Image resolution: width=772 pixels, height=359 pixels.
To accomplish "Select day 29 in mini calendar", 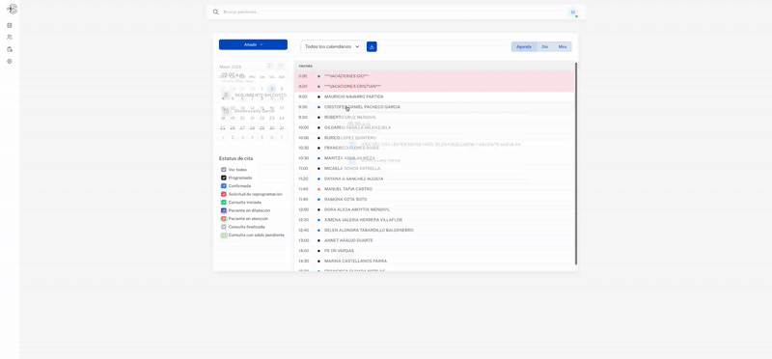I will (x=262, y=128).
